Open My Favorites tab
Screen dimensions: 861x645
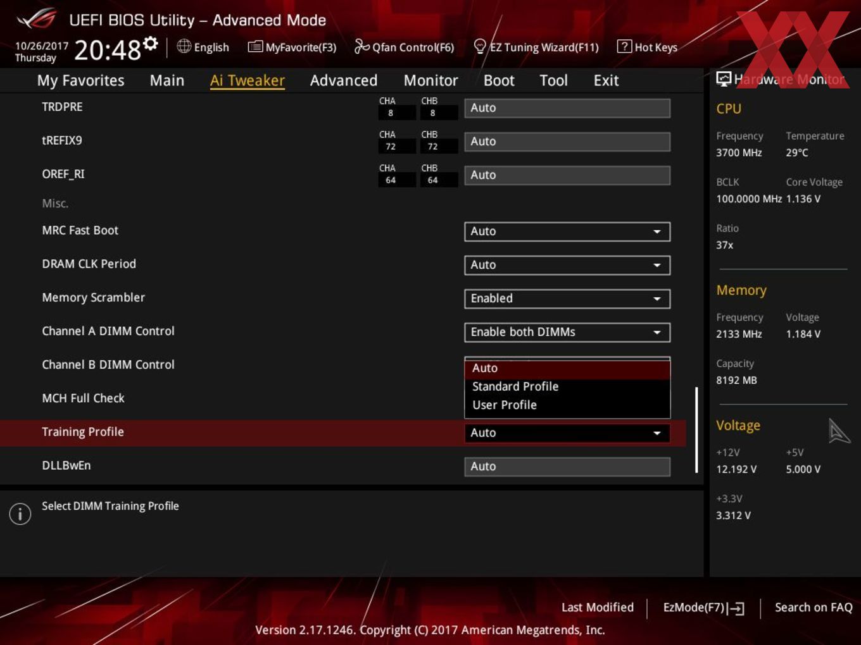(80, 80)
